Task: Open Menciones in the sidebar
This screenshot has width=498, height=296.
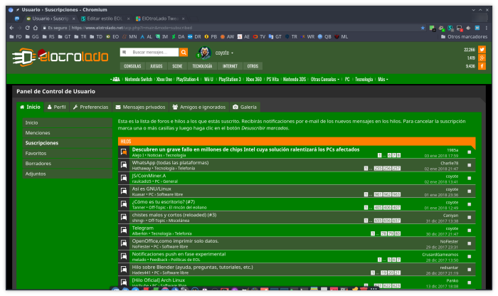Action: pyautogui.click(x=68, y=133)
